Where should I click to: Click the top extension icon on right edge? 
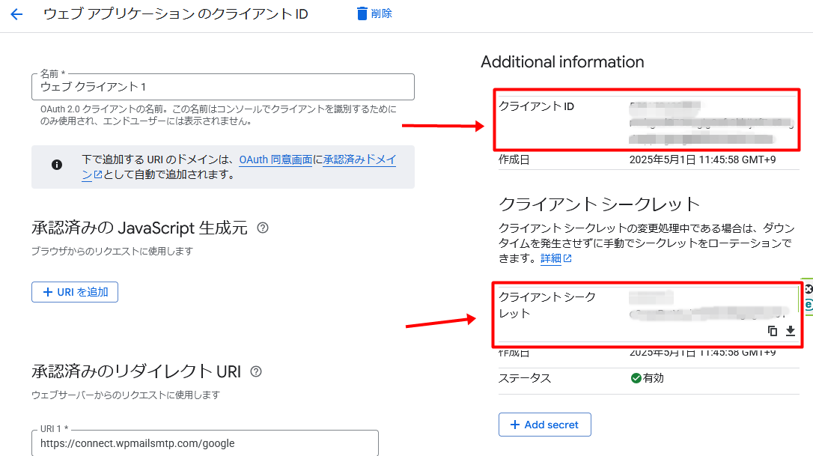click(808, 288)
